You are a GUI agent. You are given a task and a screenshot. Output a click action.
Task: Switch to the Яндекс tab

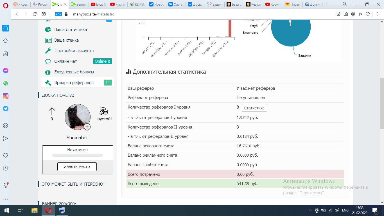(21, 4)
